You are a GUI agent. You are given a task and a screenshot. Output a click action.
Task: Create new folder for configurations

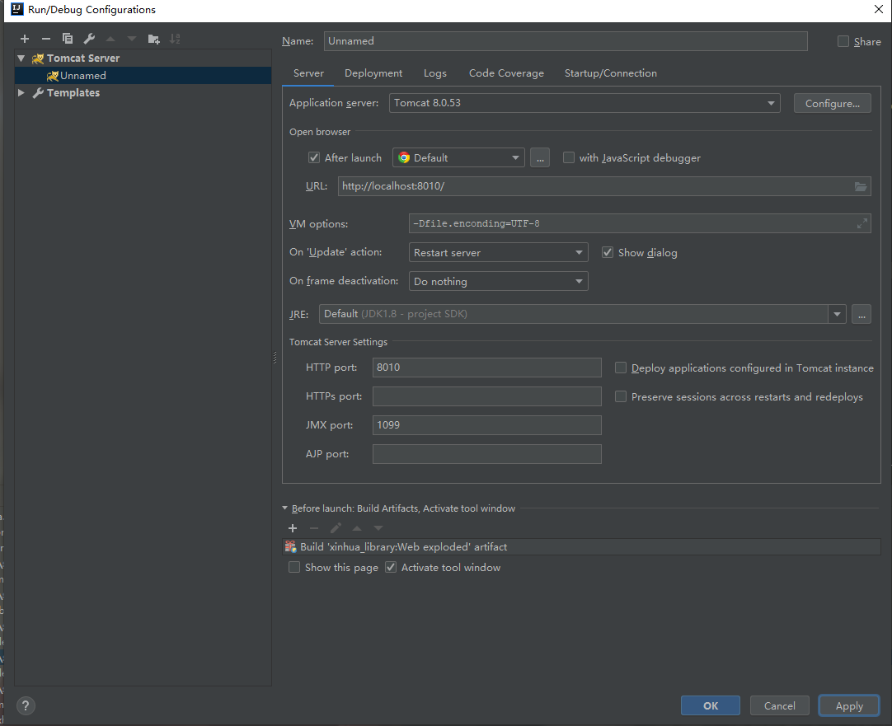pyautogui.click(x=153, y=39)
